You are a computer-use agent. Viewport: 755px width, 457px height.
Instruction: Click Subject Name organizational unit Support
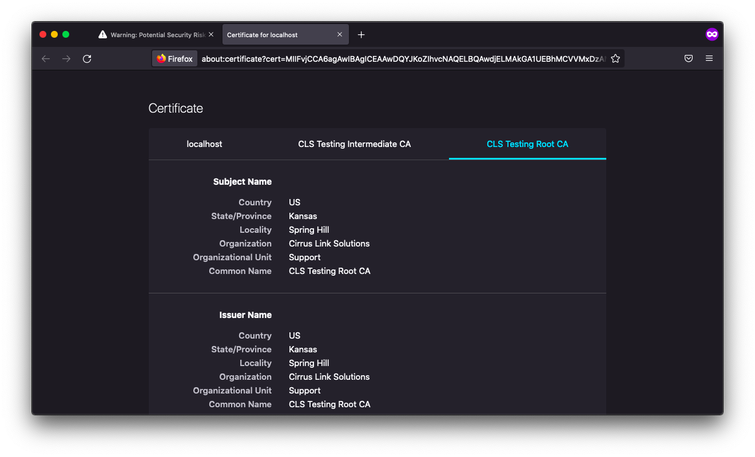(304, 257)
